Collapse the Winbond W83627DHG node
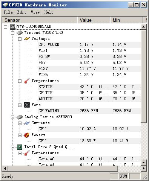 pos(12,33)
